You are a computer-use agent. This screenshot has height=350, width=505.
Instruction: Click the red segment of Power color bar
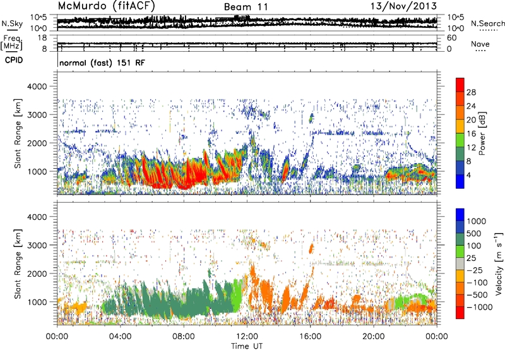tap(460, 85)
